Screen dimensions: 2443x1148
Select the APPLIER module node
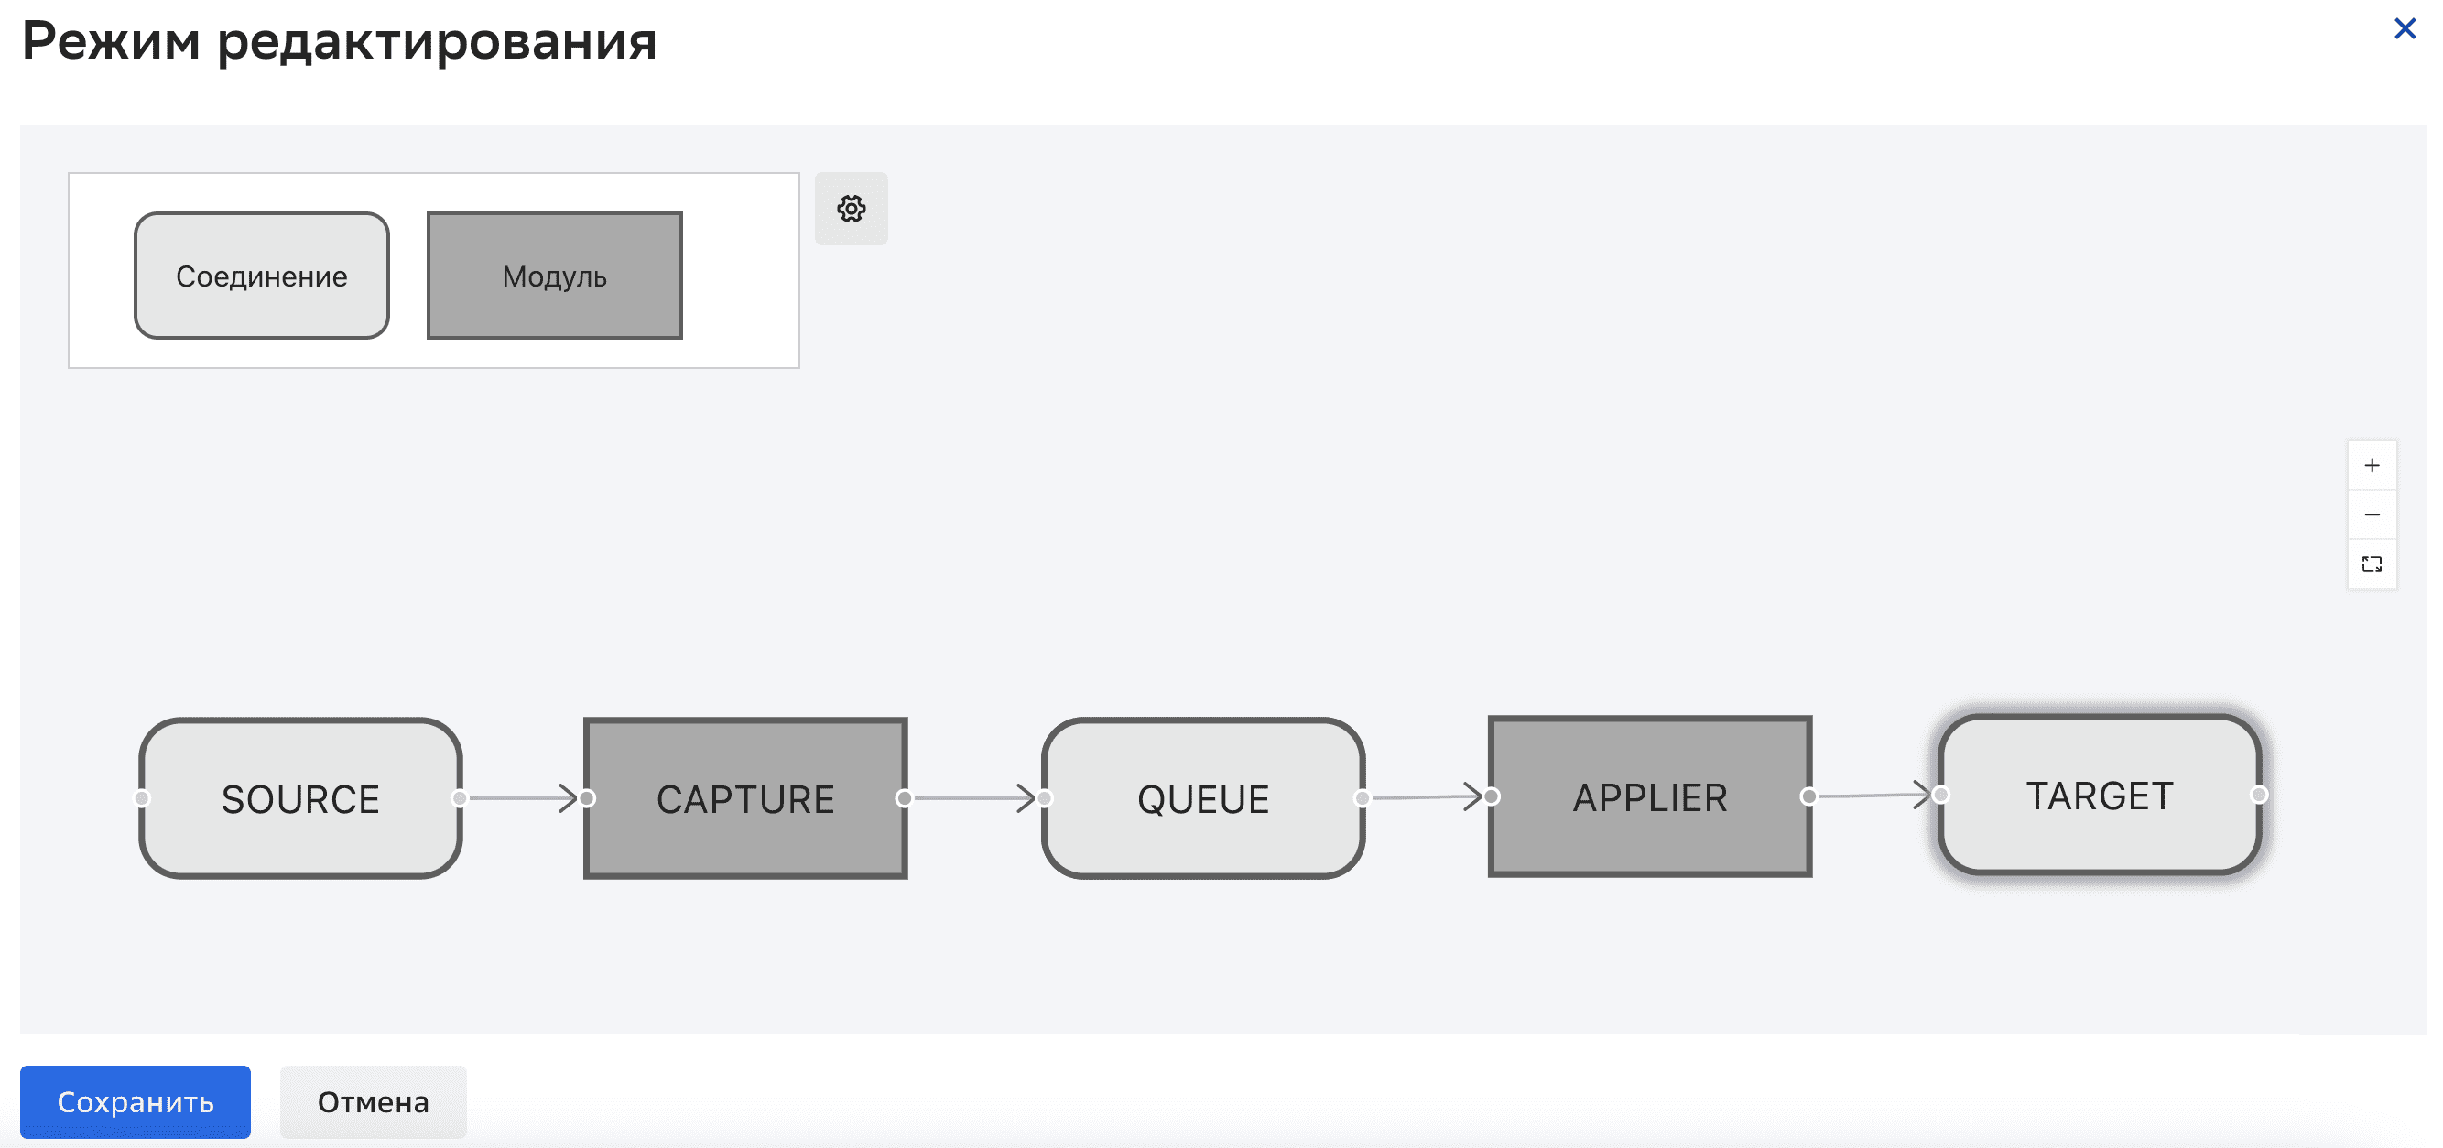click(1649, 796)
